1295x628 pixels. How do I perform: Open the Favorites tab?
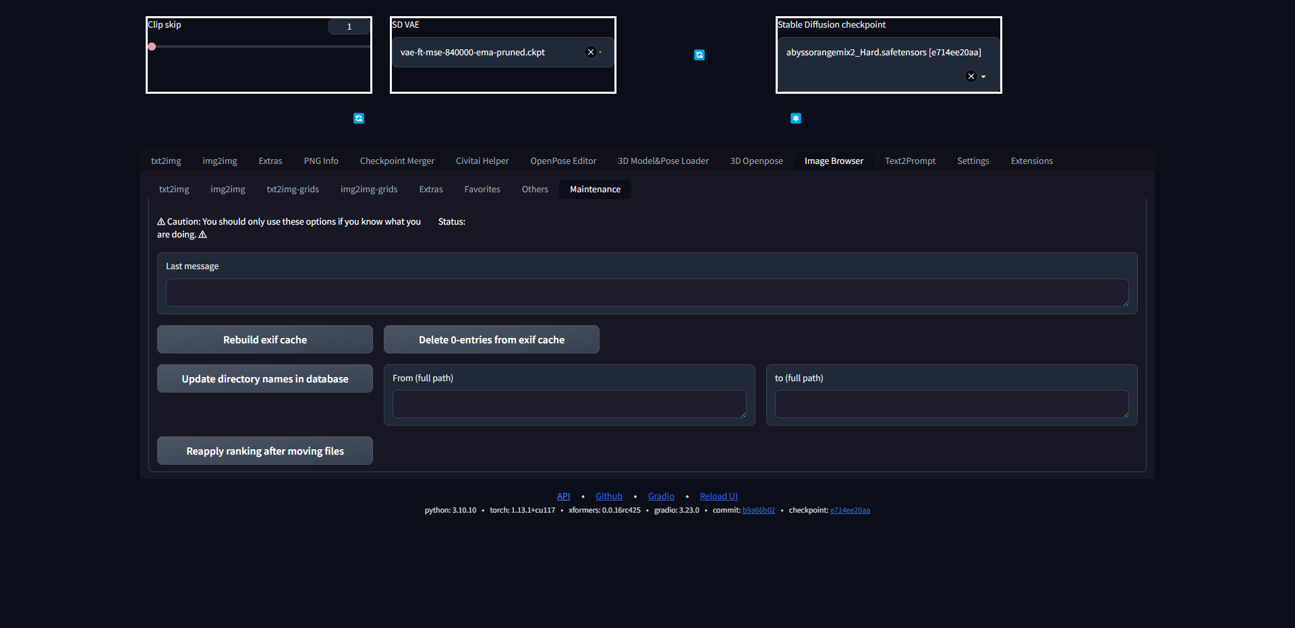click(482, 190)
